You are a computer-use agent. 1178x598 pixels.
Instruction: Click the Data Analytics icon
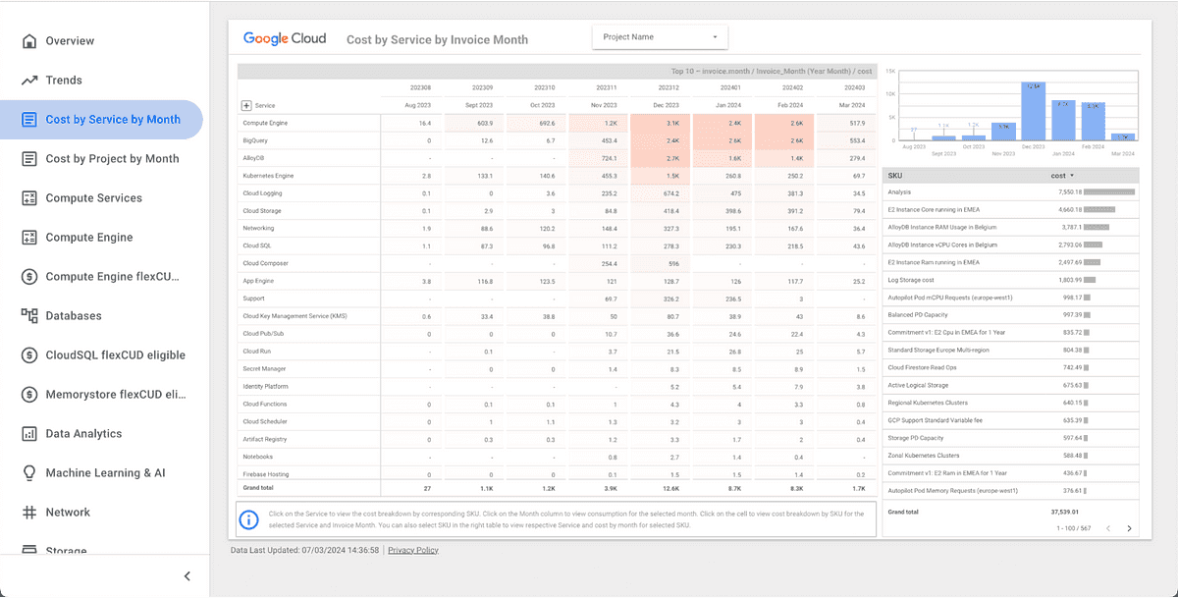[x=28, y=434]
